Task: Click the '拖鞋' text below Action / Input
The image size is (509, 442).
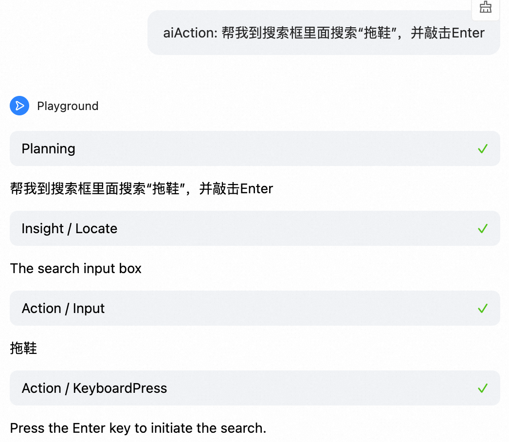Action: click(x=23, y=349)
